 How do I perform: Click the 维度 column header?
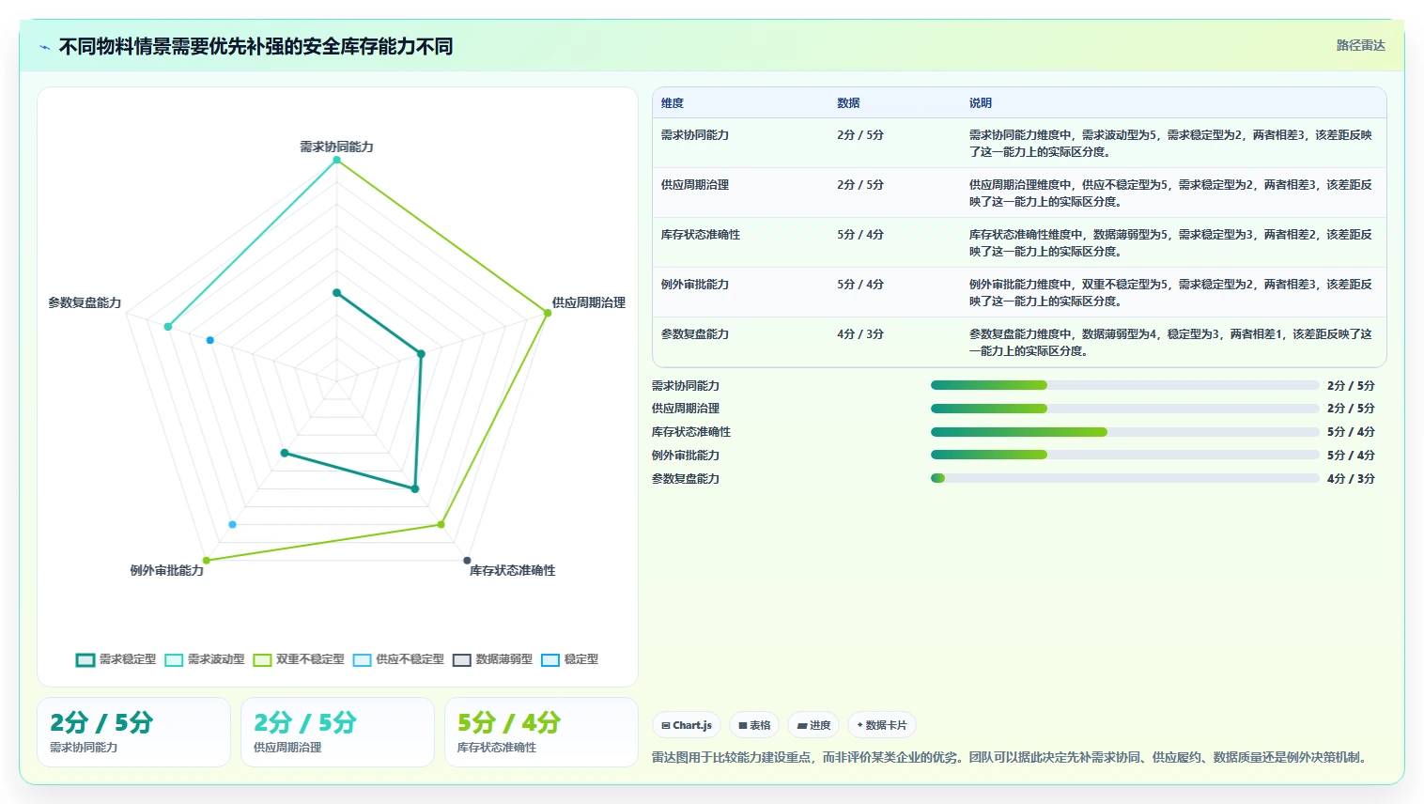click(673, 103)
